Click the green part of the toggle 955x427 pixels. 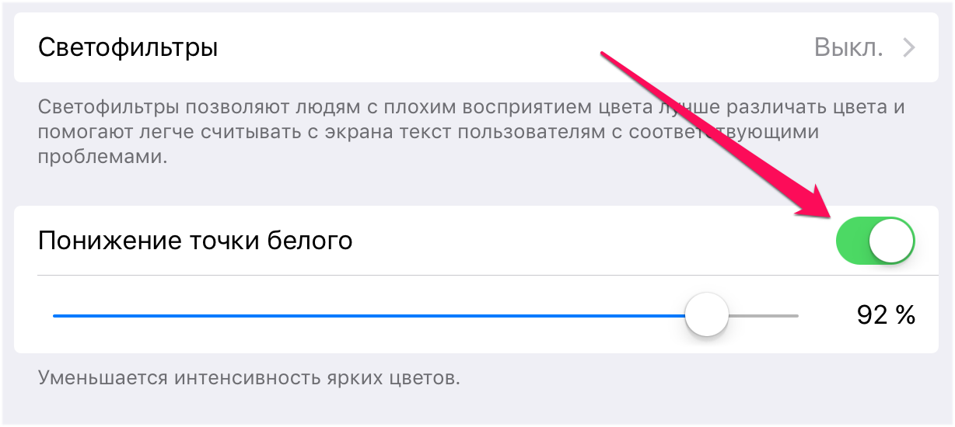click(x=852, y=241)
